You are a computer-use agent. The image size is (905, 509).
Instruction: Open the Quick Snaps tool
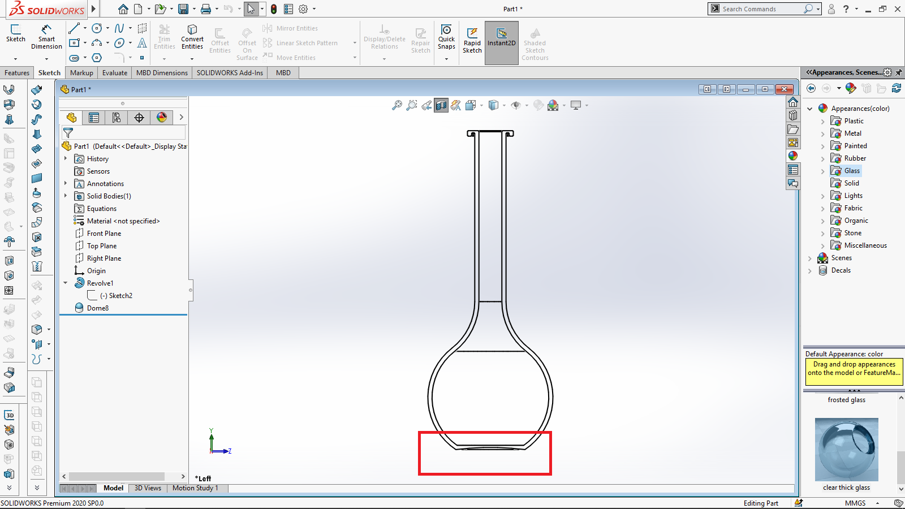(x=446, y=37)
